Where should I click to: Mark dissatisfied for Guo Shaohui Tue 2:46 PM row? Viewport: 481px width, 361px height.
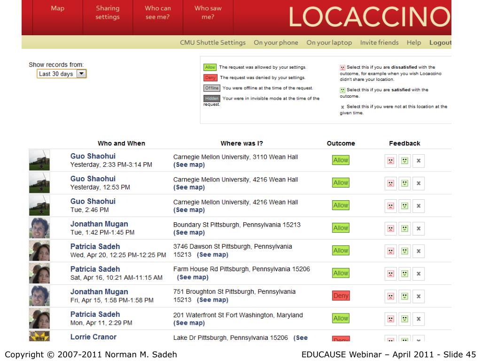coord(390,206)
